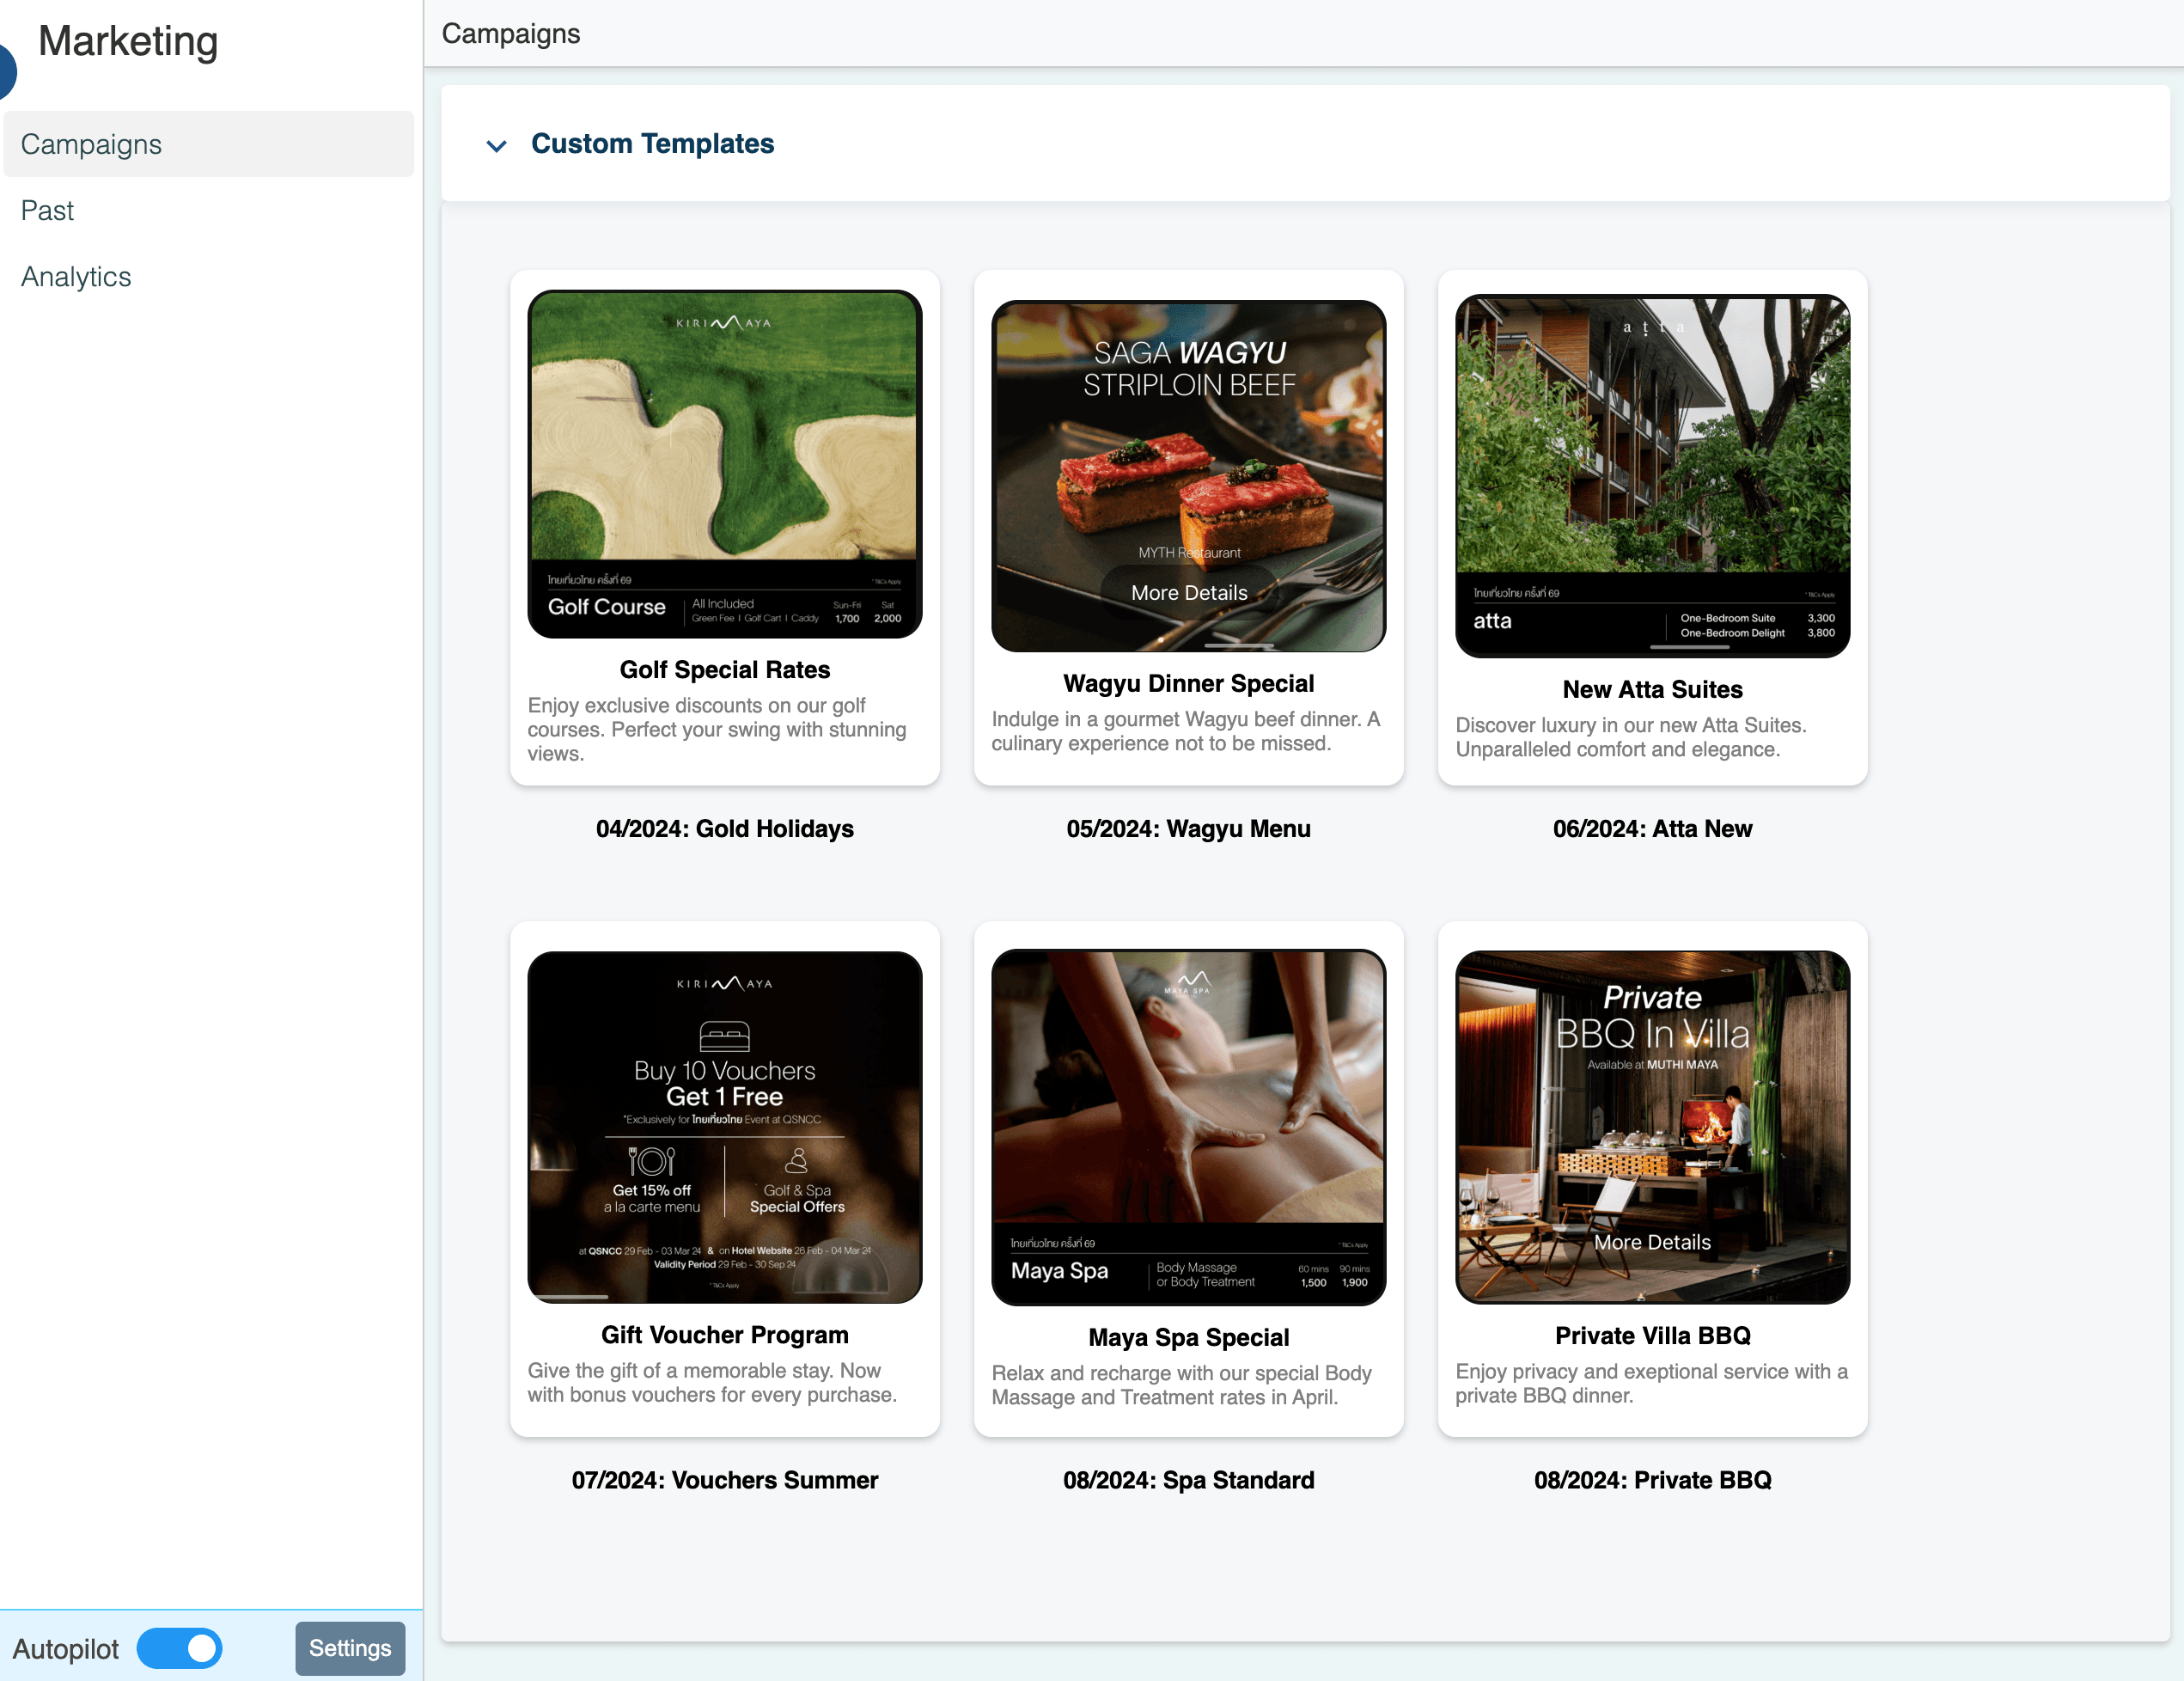Click the private BBQ dinner description text

[x=1652, y=1383]
